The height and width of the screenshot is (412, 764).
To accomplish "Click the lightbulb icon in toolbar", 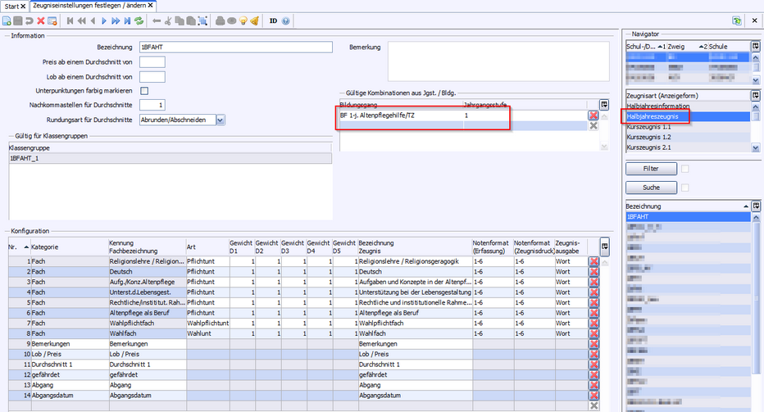I will click(243, 20).
